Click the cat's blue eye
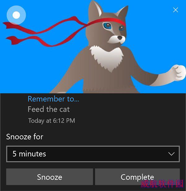The image size is (186, 191). click(107, 26)
